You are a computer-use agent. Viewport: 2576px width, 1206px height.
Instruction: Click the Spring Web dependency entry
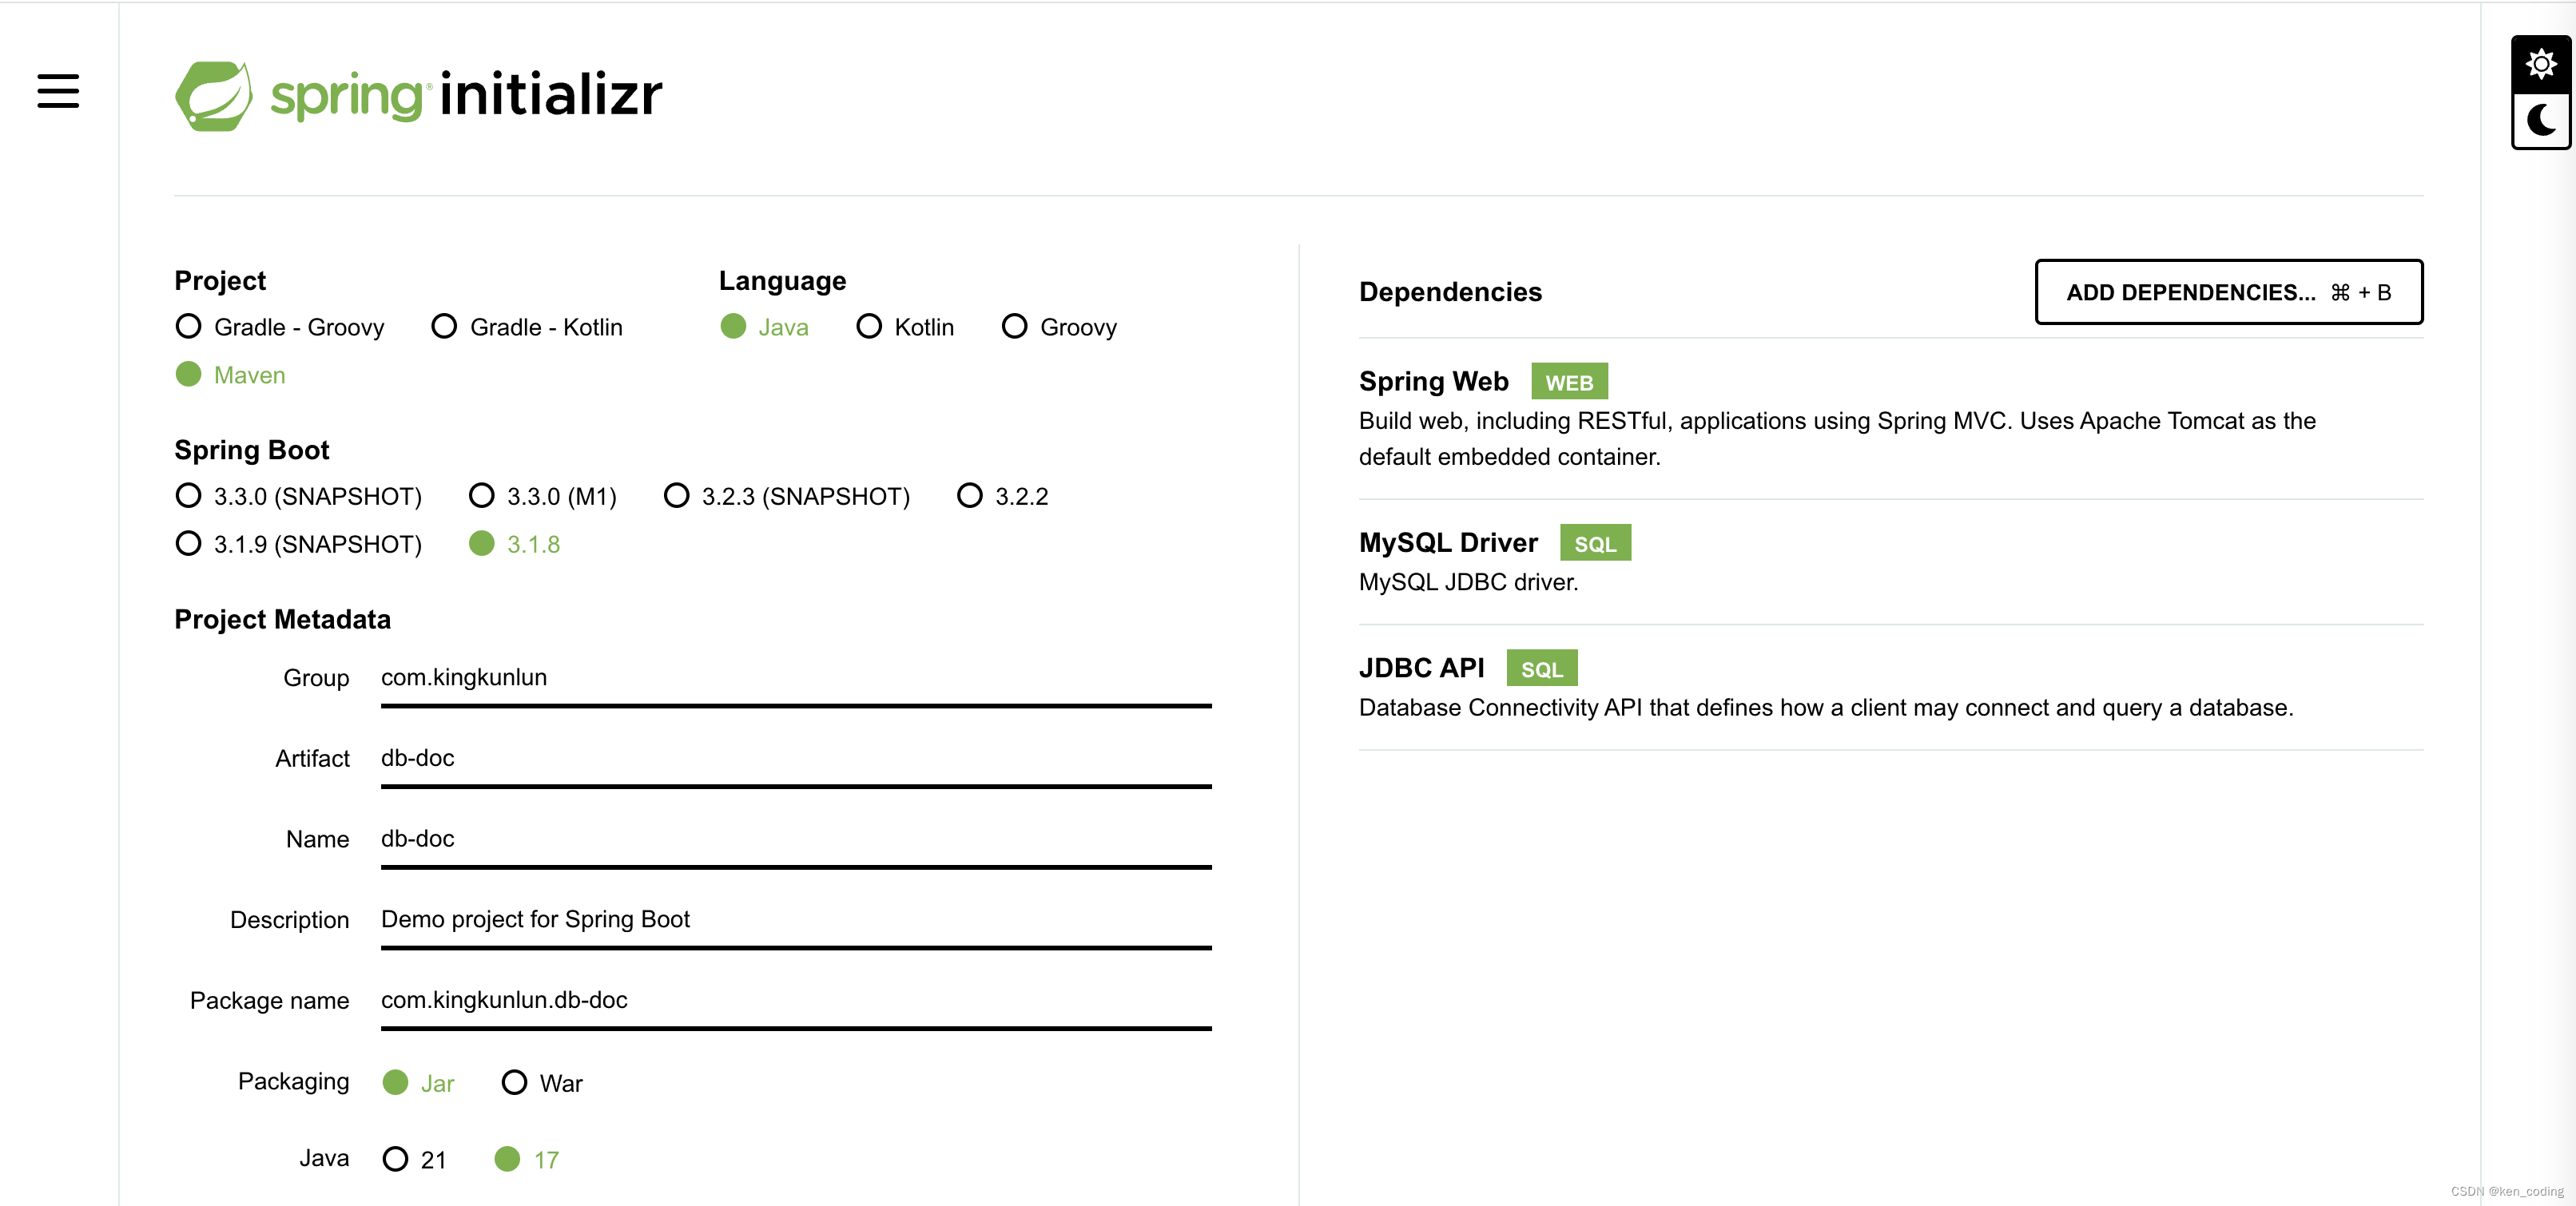tap(1890, 418)
